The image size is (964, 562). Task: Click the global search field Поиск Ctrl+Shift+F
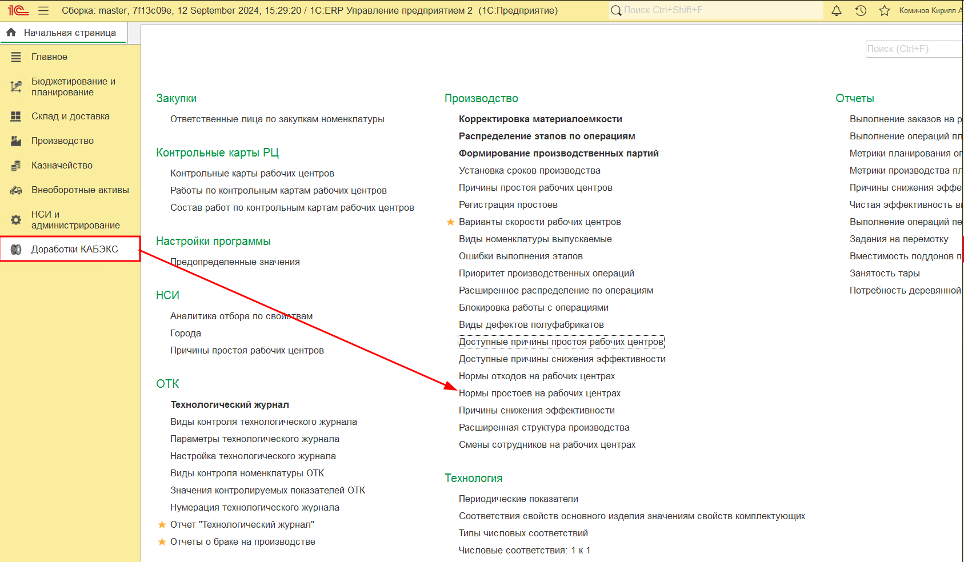pyautogui.click(x=717, y=10)
